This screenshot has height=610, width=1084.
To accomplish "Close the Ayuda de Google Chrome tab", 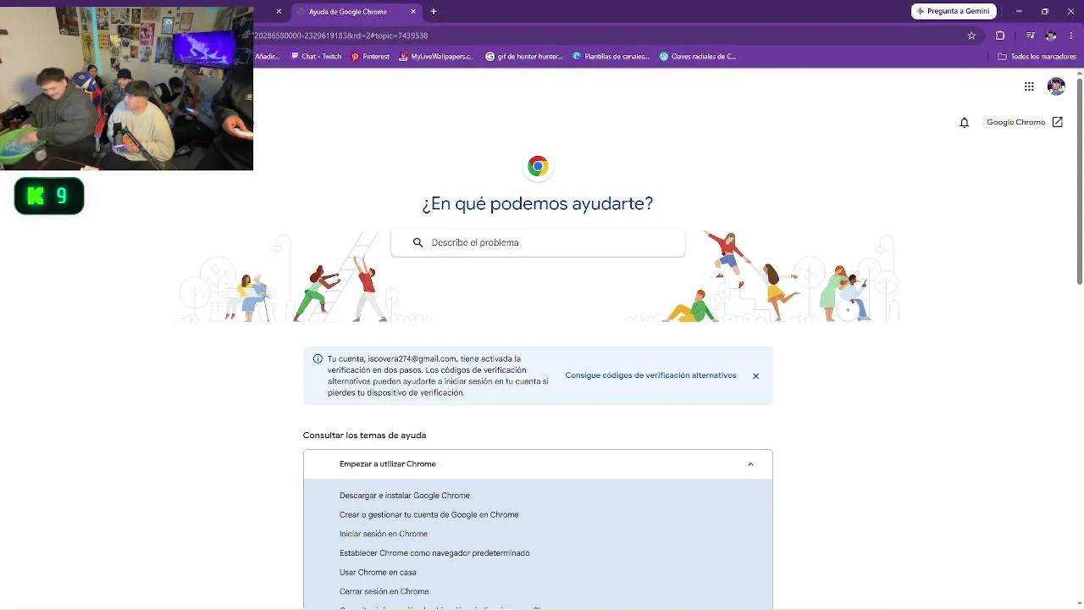I will tap(413, 12).
